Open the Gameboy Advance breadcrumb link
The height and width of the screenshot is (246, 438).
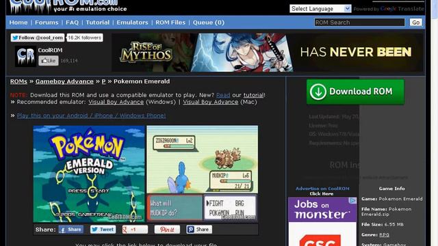pos(64,81)
